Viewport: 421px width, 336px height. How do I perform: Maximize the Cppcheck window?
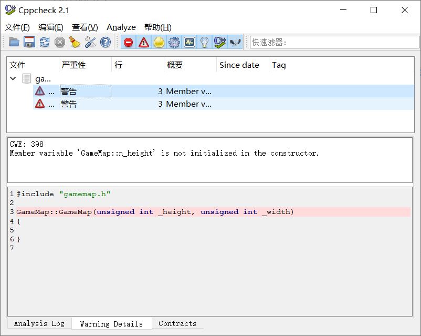[373, 10]
